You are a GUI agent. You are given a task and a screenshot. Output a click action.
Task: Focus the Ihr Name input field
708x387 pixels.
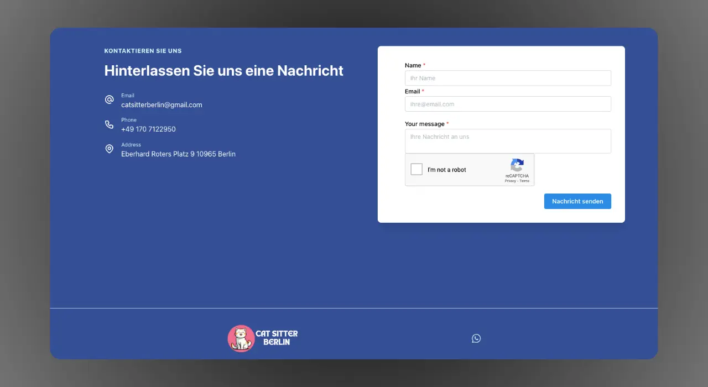tap(508, 78)
